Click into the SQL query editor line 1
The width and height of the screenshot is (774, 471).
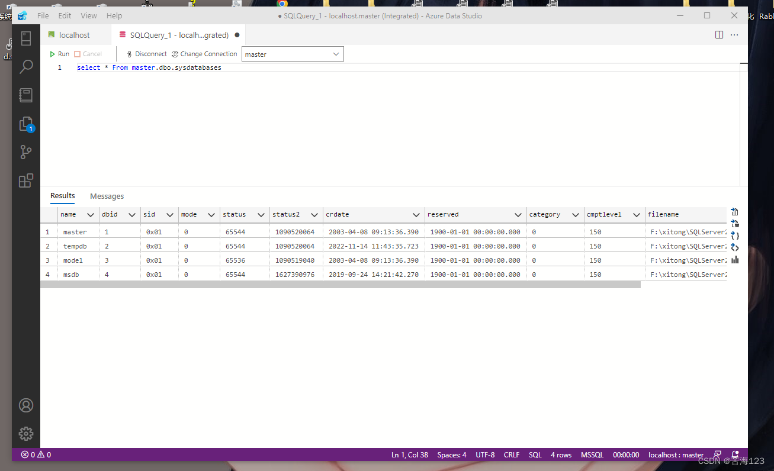click(409, 68)
